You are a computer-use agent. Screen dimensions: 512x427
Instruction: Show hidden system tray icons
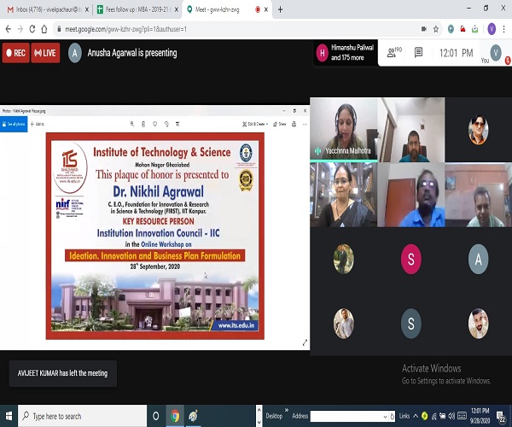pos(416,416)
